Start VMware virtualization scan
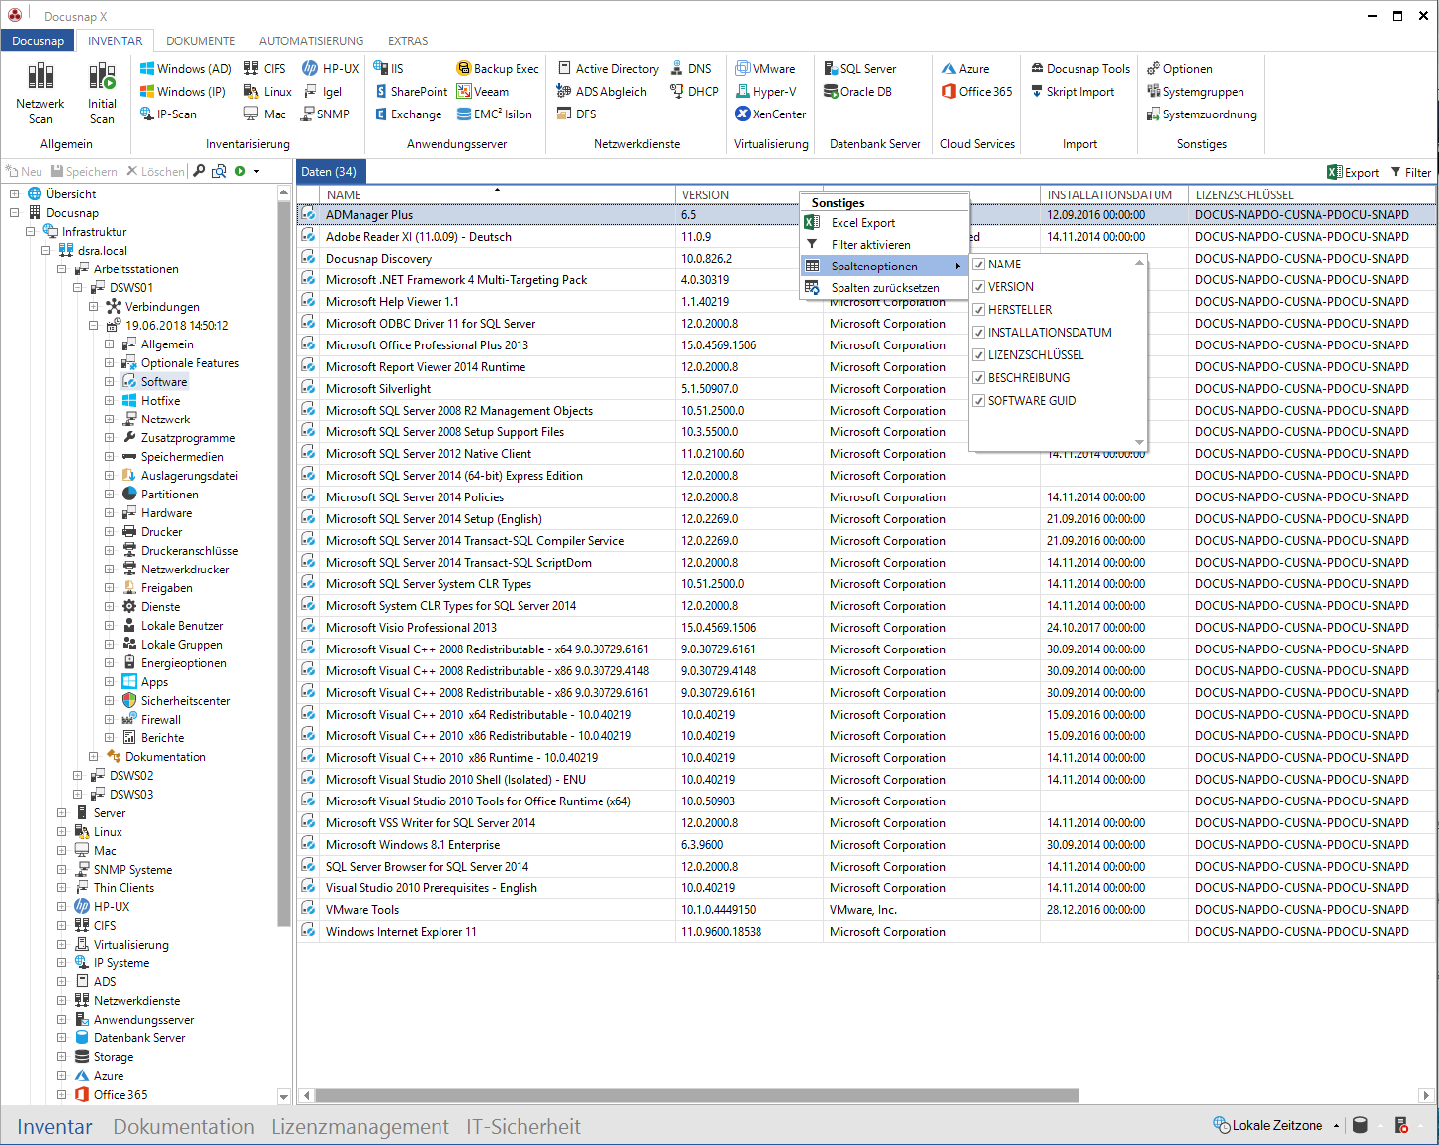1439x1145 pixels. tap(764, 69)
